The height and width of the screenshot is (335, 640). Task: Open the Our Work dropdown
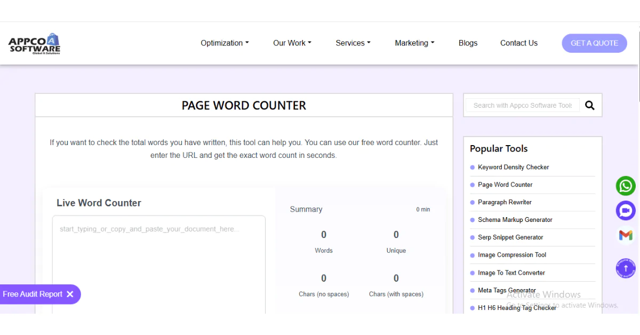coord(292,43)
